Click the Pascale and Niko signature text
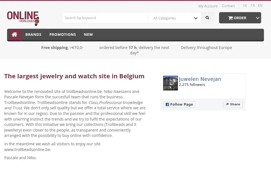Screen dimensions: 271x169 click(x=20, y=158)
